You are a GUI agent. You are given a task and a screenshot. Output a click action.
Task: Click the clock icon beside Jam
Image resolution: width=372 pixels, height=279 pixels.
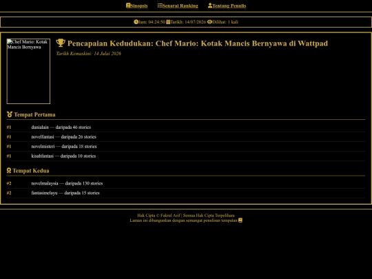136,22
